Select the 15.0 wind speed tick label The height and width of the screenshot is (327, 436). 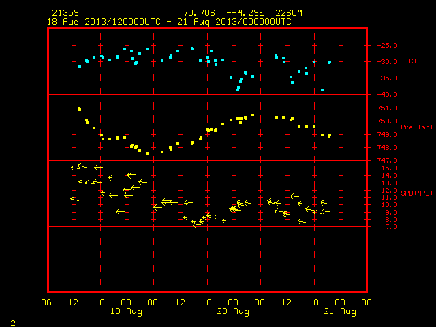coord(389,168)
